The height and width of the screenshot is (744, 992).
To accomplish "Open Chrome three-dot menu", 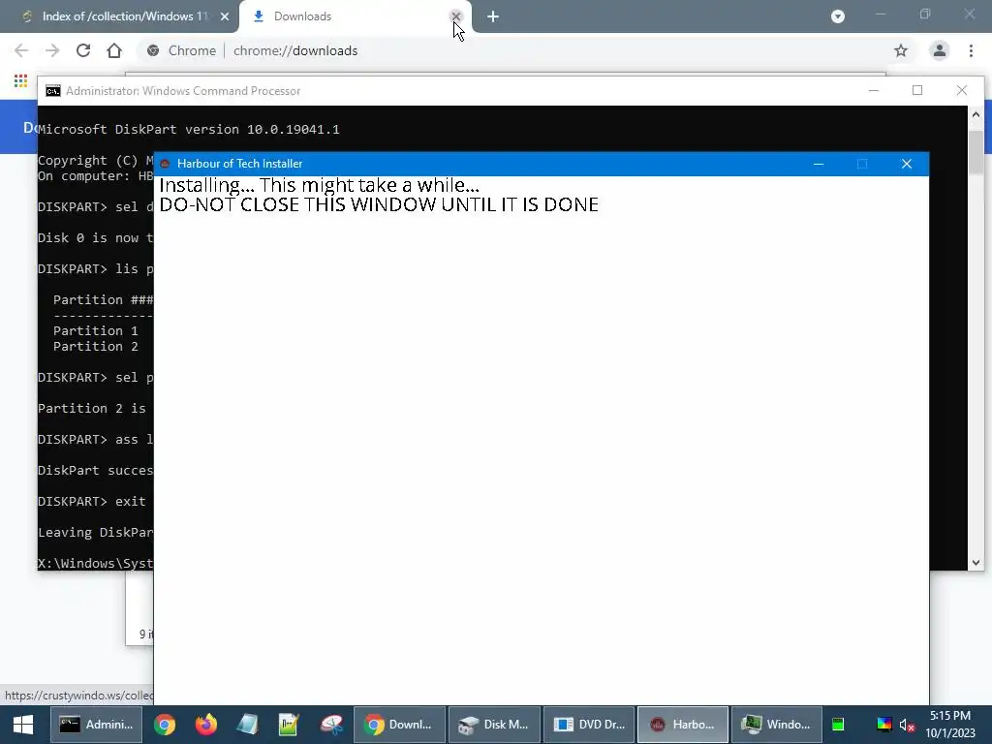I will (971, 50).
